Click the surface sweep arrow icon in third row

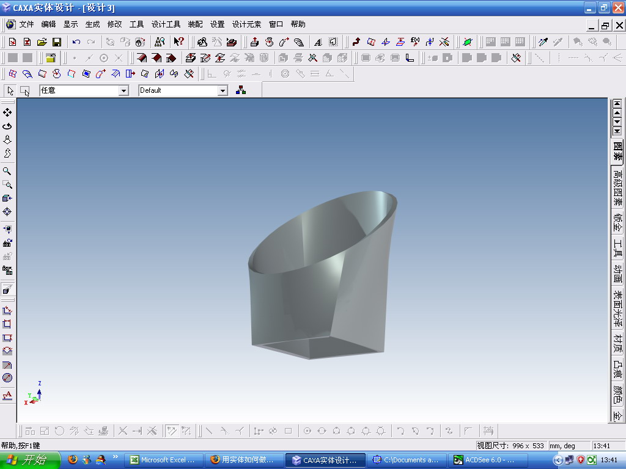pos(101,74)
